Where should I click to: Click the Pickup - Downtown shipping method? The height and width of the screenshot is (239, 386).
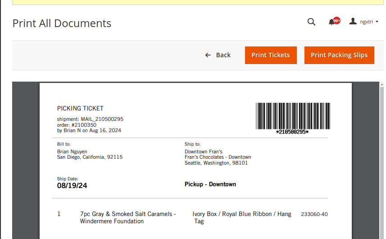tap(210, 184)
